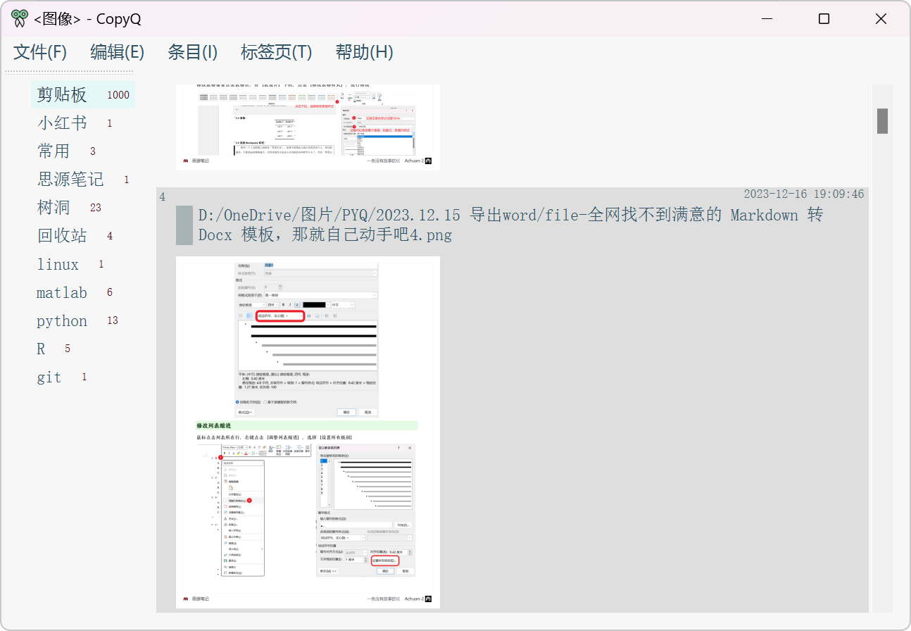The width and height of the screenshot is (911, 631).
Task: Open the python snippets tab
Action: pyautogui.click(x=62, y=320)
